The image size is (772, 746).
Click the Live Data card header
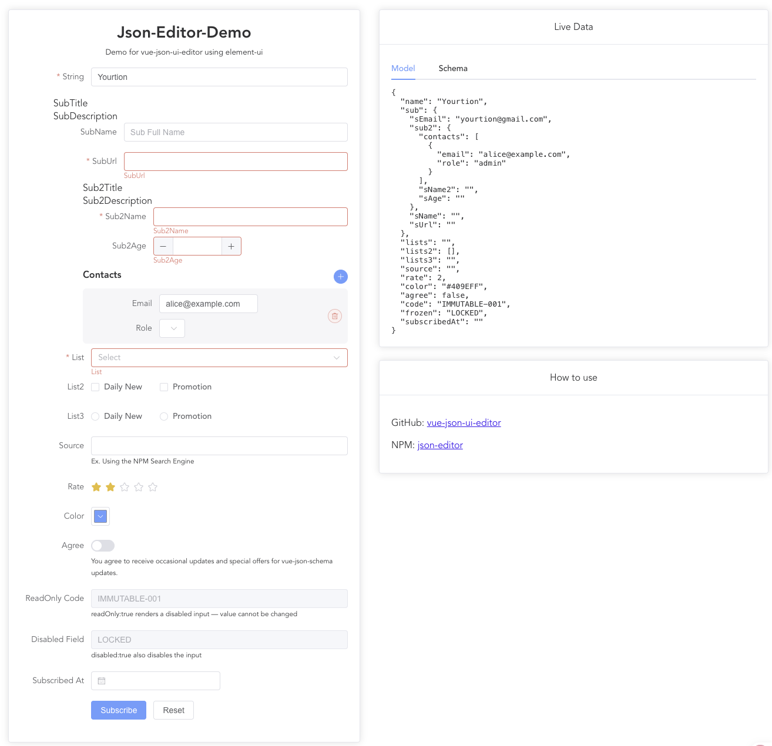(573, 27)
